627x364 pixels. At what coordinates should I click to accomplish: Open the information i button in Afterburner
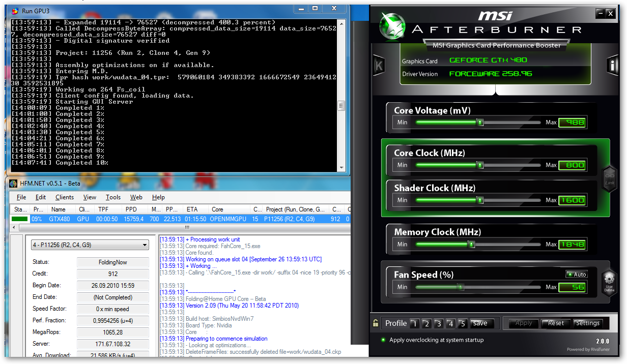611,66
